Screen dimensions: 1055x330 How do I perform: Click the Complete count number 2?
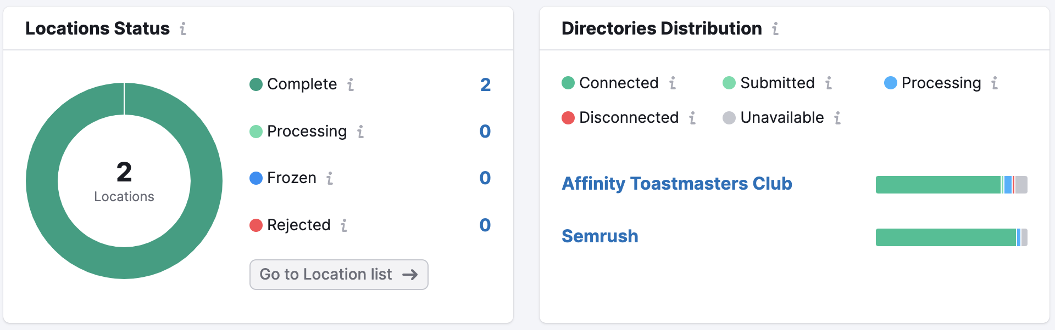[485, 84]
